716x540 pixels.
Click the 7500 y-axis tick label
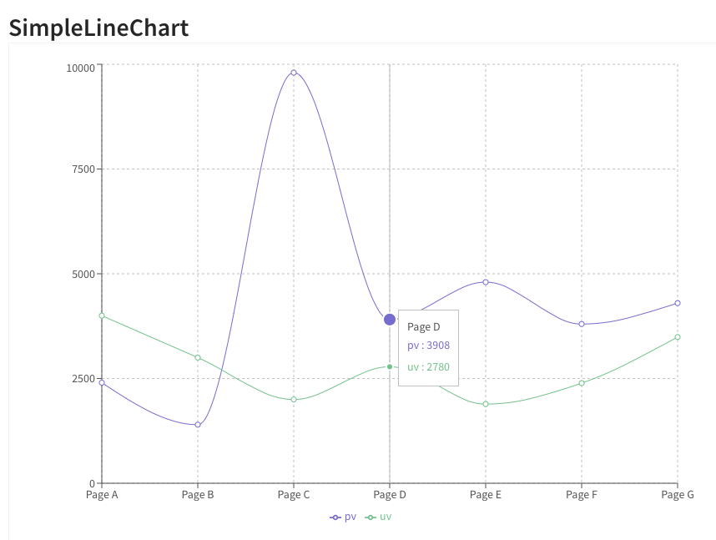click(x=81, y=169)
